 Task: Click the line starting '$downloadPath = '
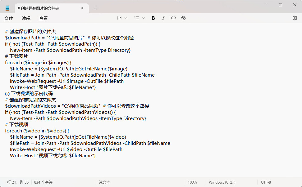pyautogui.click(x=69, y=38)
